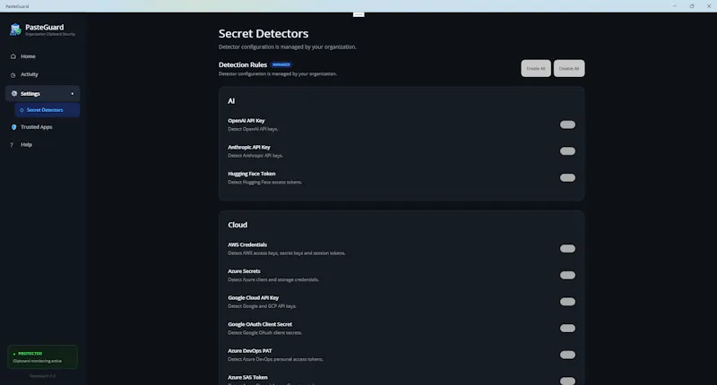Click the Azure SAS Token label
Screen dimensions: 717x385
pyautogui.click(x=247, y=377)
